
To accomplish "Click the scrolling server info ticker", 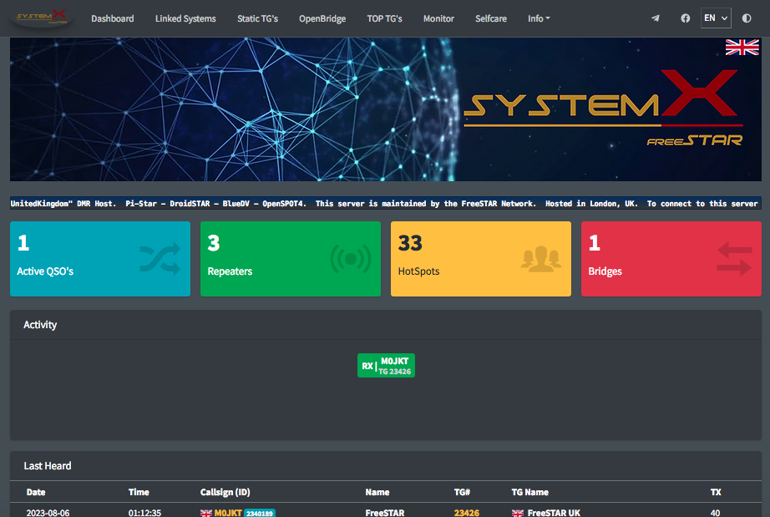I will point(386,203).
